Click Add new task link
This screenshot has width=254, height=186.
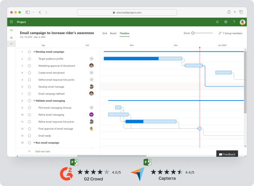click(x=43, y=151)
